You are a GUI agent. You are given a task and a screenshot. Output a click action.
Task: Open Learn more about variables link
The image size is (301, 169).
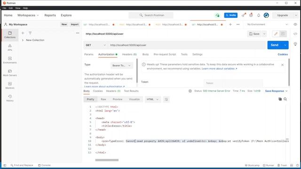pos(220,69)
